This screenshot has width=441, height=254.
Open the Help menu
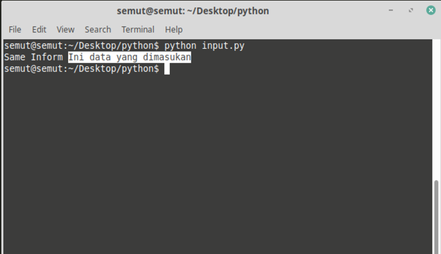[173, 29]
